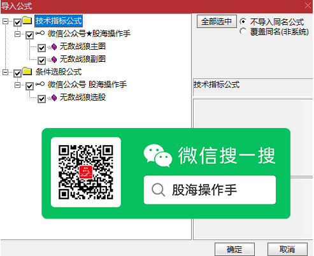Click the 技术指标公式 folder icon

click(27, 20)
